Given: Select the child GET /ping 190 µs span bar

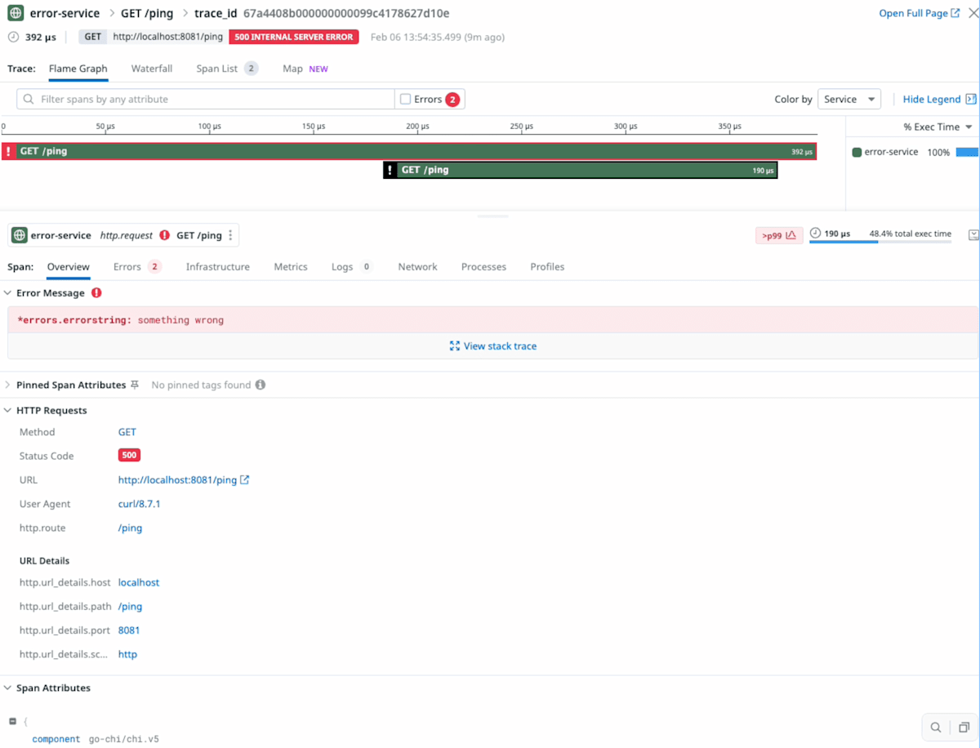Looking at the screenshot, I should pyautogui.click(x=580, y=170).
